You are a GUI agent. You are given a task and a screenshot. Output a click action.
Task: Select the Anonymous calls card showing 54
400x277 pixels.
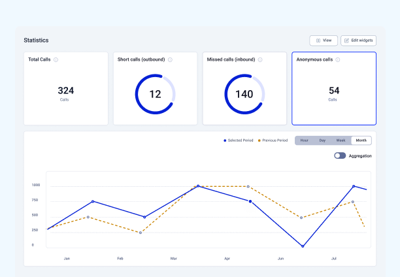coord(334,88)
